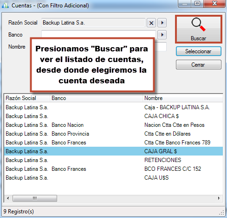The width and height of the screenshot is (227, 218).
Task: Close the Cuentas window
Action: tap(214, 3)
